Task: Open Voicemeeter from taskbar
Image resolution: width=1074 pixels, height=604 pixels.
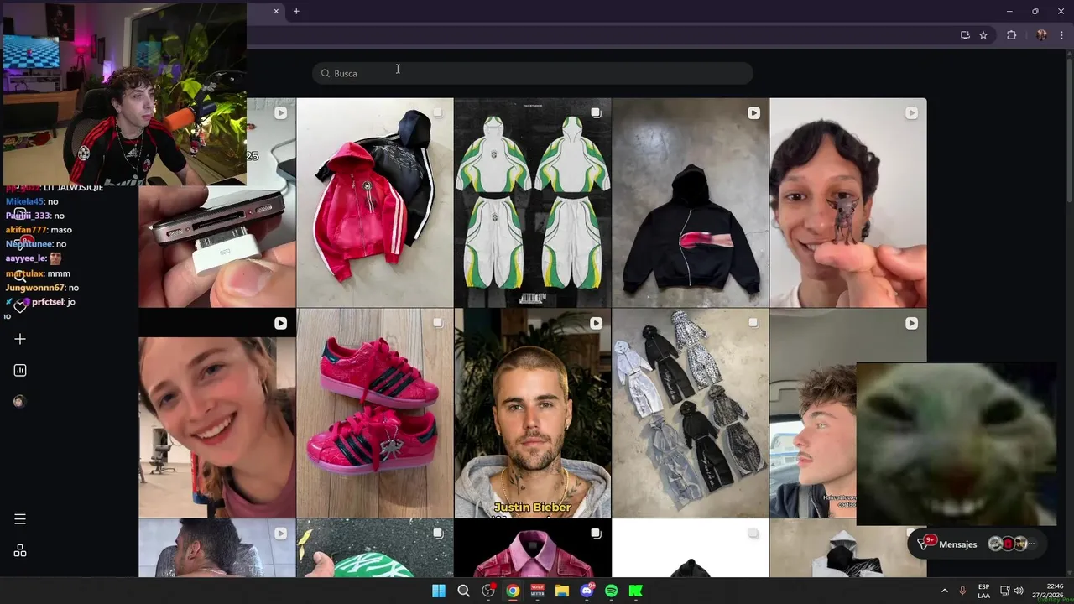Action: pyautogui.click(x=537, y=591)
